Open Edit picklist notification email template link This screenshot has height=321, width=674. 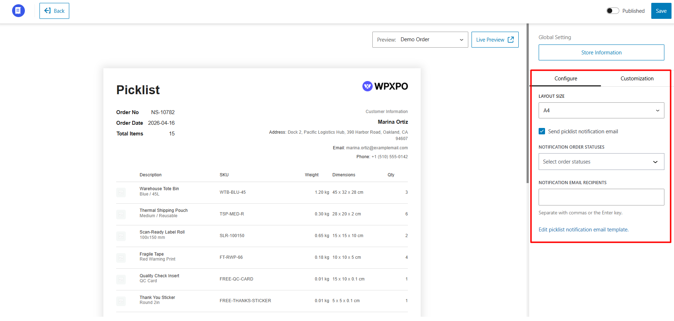(583, 230)
